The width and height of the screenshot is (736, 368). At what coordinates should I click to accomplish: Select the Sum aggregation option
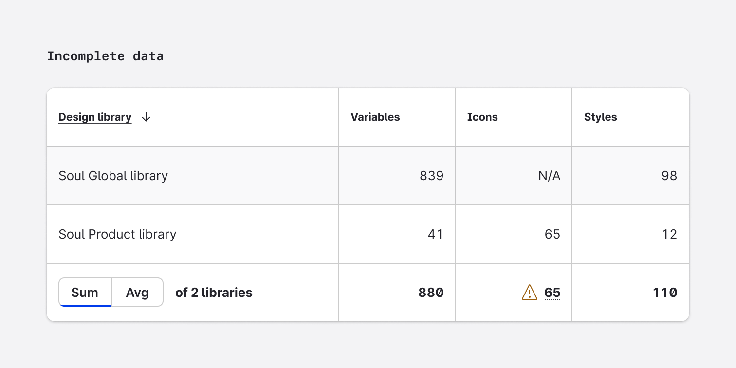(x=85, y=292)
